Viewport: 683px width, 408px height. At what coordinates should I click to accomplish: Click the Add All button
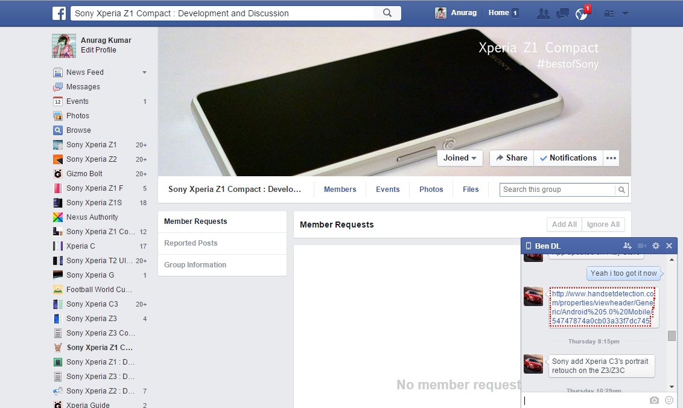pos(564,225)
